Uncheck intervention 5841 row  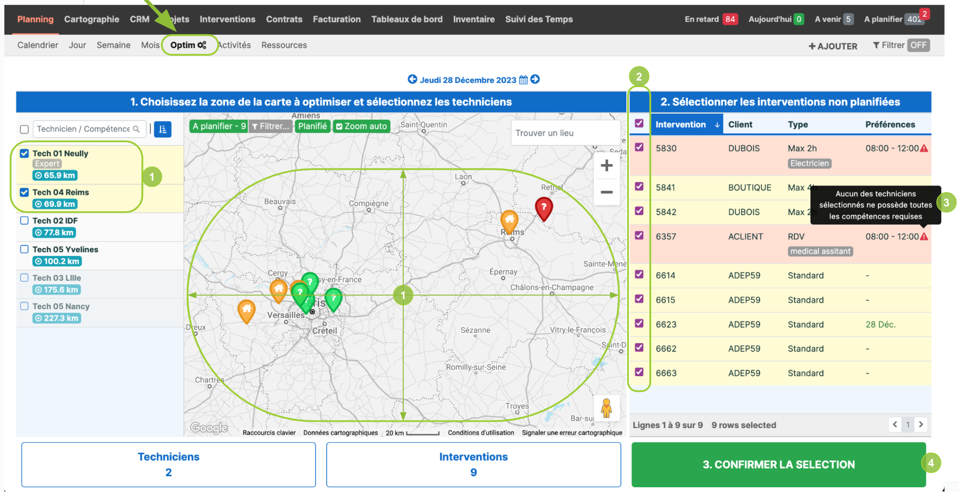(639, 186)
